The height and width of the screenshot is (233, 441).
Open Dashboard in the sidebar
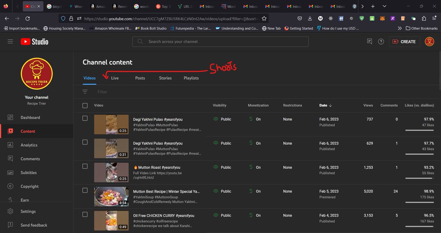click(x=37, y=118)
